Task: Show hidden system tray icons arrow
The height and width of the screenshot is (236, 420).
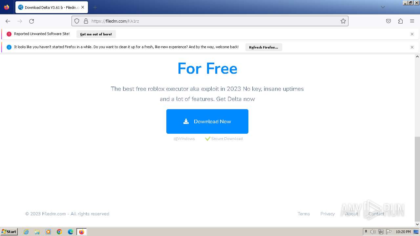Action: (x=366, y=231)
